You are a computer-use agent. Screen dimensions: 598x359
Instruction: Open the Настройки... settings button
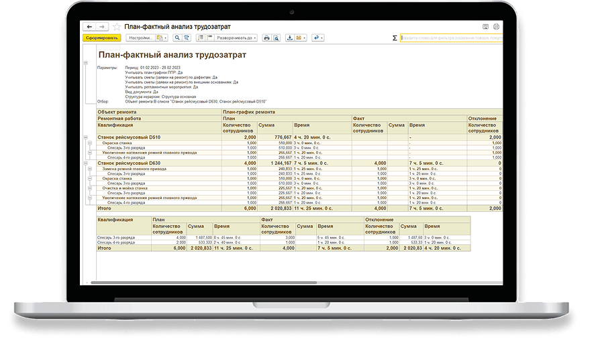click(x=140, y=38)
